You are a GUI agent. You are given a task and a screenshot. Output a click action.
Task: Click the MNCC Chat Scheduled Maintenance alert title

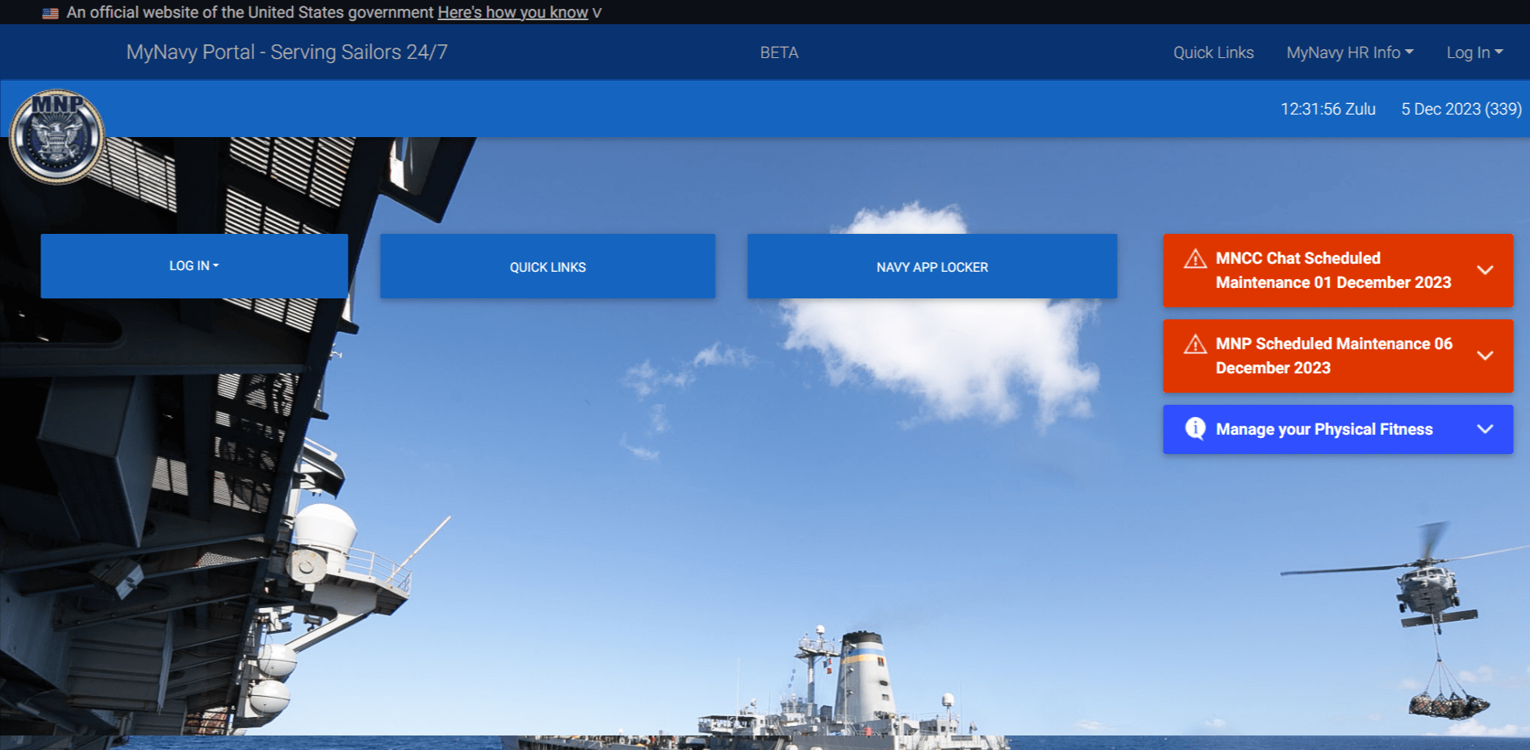1332,270
